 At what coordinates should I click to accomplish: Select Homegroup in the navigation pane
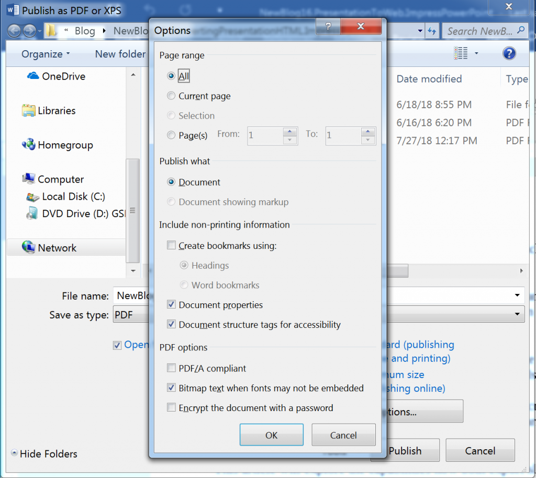58,145
